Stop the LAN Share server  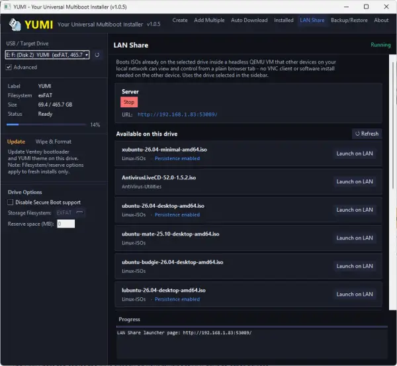[129, 102]
